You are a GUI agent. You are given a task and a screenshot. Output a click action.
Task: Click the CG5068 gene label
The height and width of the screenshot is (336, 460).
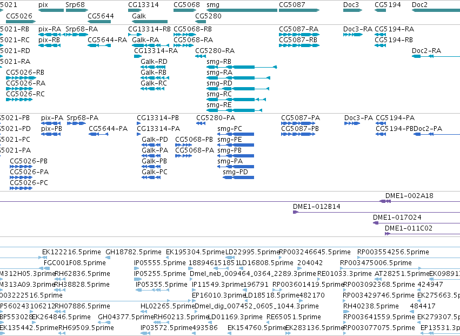(x=186, y=5)
